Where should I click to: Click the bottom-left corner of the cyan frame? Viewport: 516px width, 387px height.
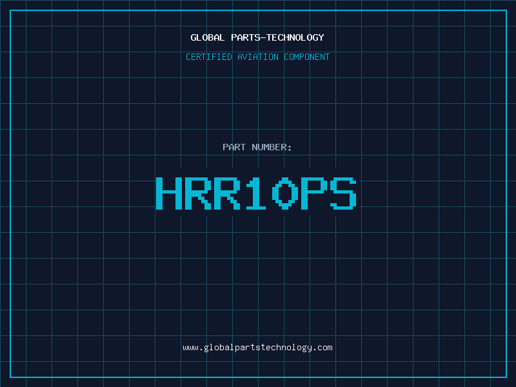(x=10, y=377)
